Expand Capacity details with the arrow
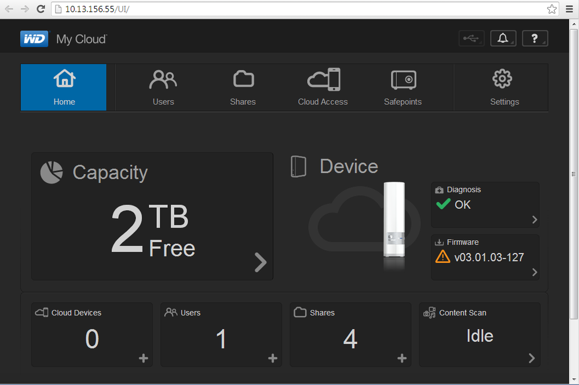This screenshot has height=385, width=579. 261,262
